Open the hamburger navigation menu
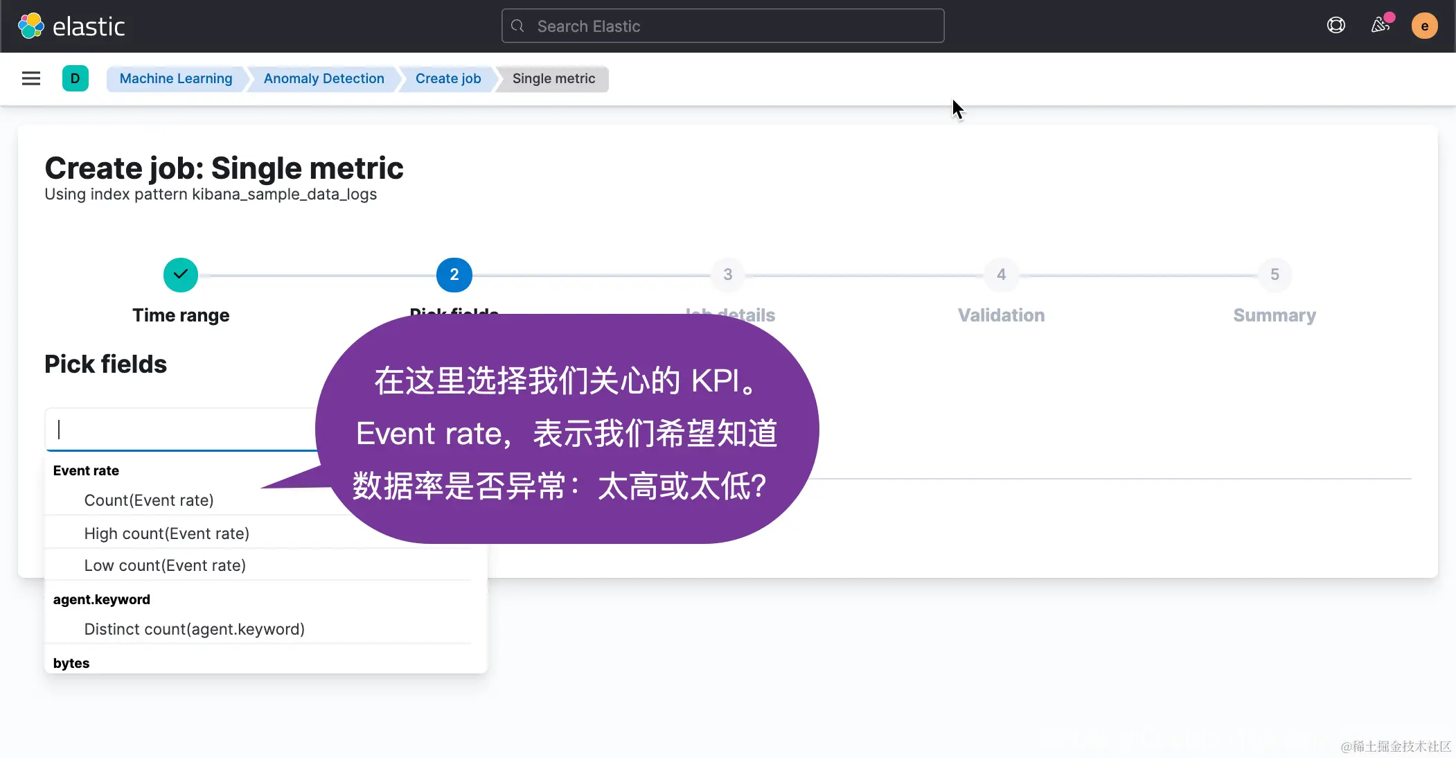Viewport: 1456px width, 758px height. coord(31,78)
